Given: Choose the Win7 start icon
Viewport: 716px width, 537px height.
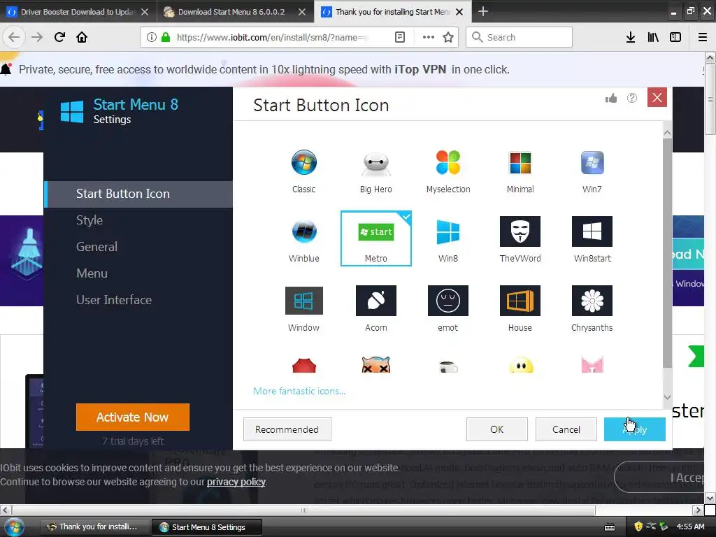Looking at the screenshot, I should 592,171.
